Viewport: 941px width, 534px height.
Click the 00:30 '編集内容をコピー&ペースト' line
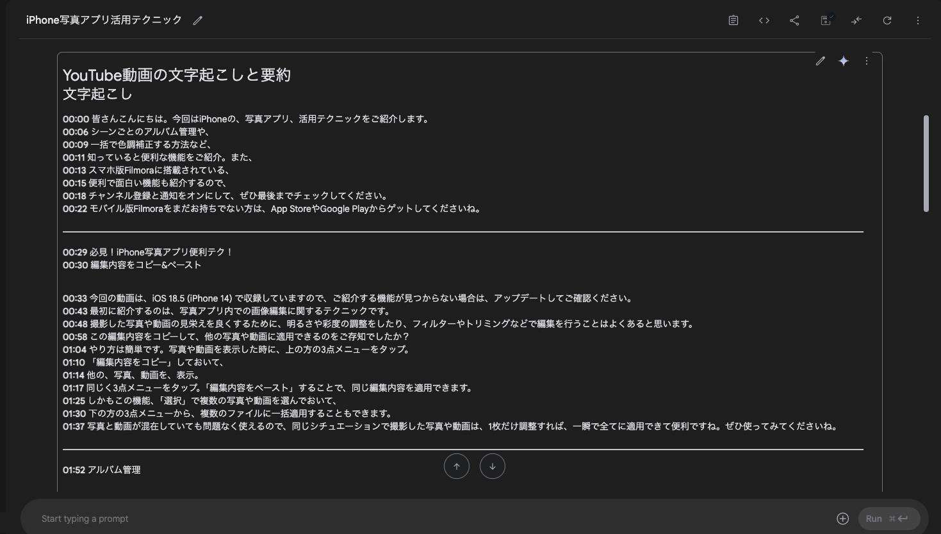pos(132,265)
